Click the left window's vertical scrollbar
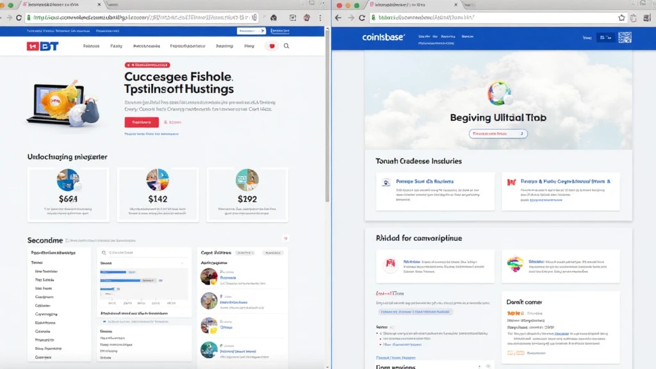The width and height of the screenshot is (656, 369). [x=327, y=115]
